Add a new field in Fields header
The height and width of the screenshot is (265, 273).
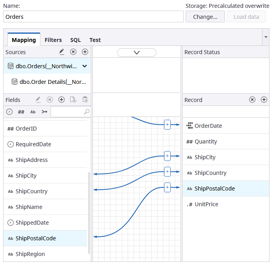point(61,100)
